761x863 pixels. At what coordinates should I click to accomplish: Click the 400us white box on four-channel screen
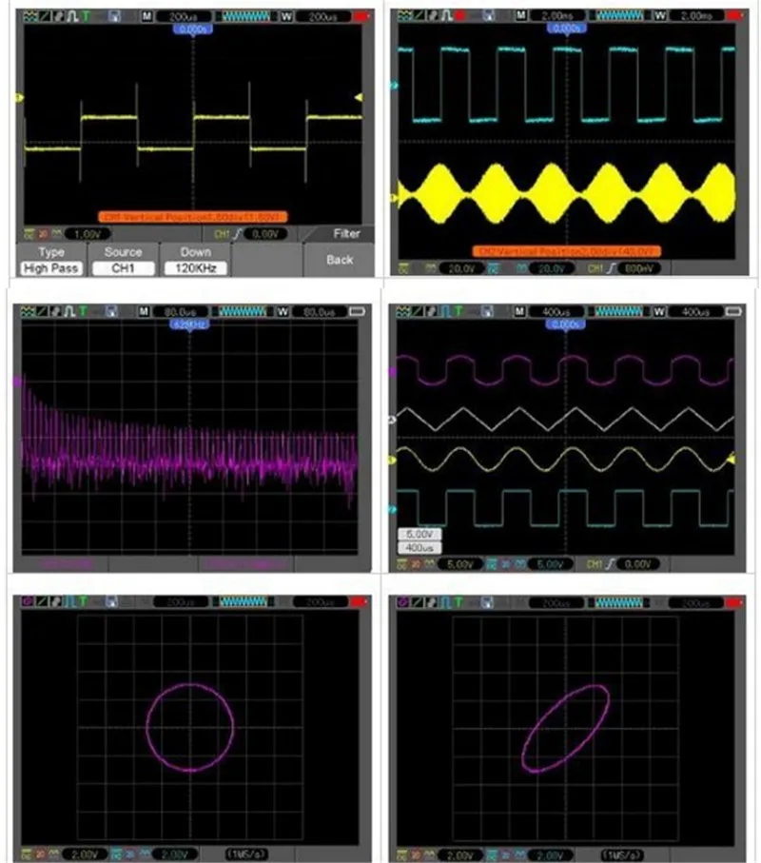(420, 548)
